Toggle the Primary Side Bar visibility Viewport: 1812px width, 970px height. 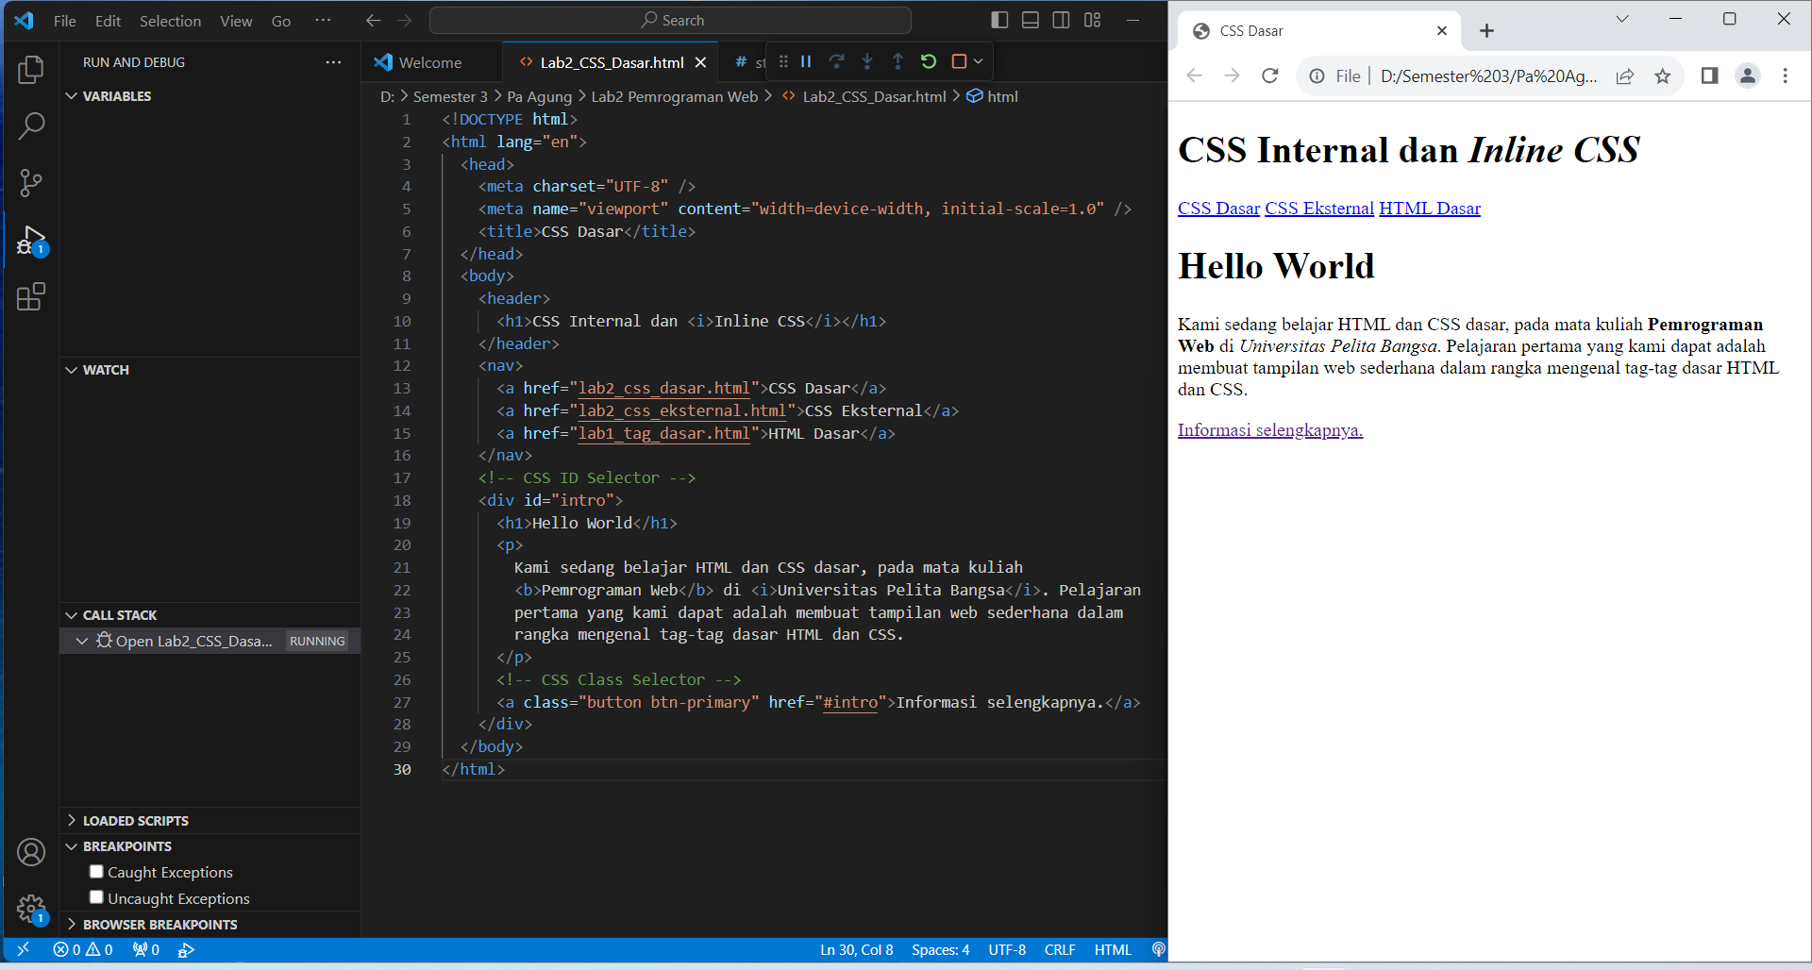tap(999, 20)
